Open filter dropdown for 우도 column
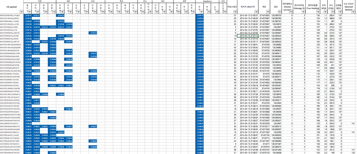Image resolution: width=357 pixels, height=154 pixels. (x=187, y=12)
